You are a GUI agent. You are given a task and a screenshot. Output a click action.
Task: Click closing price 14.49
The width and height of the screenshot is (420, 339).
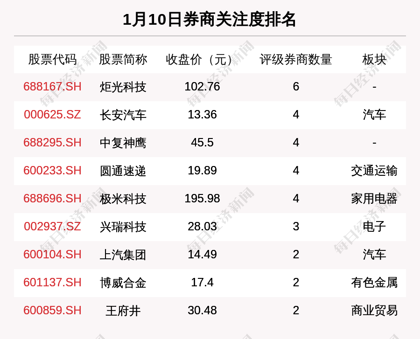pos(202,254)
